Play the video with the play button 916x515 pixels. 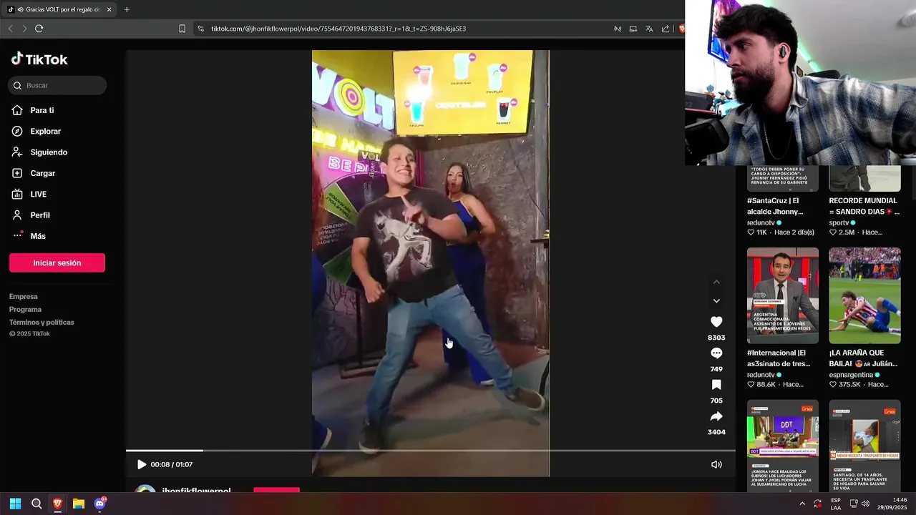pyautogui.click(x=142, y=464)
